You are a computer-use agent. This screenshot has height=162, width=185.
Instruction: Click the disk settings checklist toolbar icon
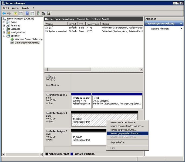(x=49, y=13)
